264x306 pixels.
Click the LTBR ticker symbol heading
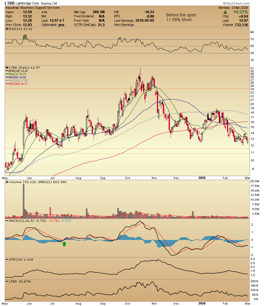10,3
